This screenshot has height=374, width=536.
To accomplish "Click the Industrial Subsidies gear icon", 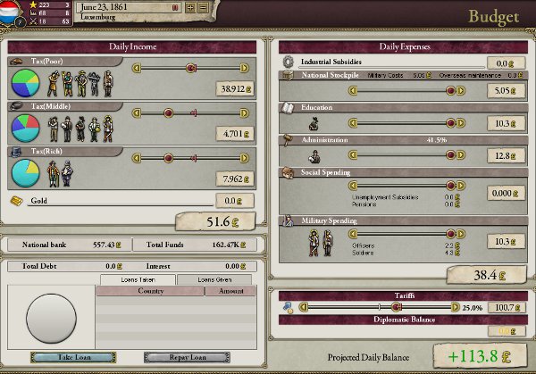I will [x=288, y=62].
